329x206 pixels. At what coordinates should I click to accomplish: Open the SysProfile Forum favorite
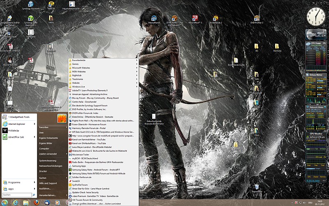pos(103,185)
